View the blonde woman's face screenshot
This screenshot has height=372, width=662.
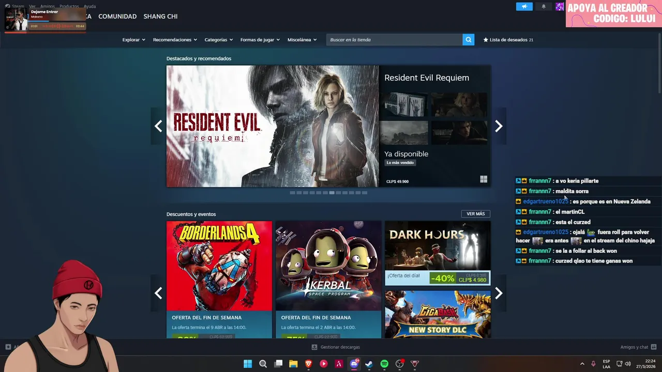(459, 105)
